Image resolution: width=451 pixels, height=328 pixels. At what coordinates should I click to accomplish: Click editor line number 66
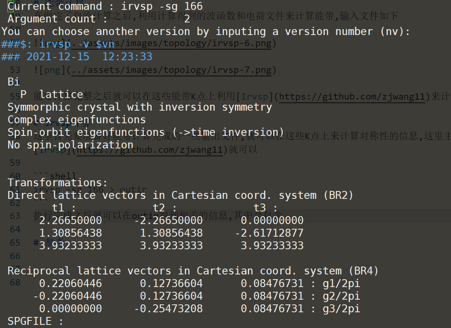point(15,256)
